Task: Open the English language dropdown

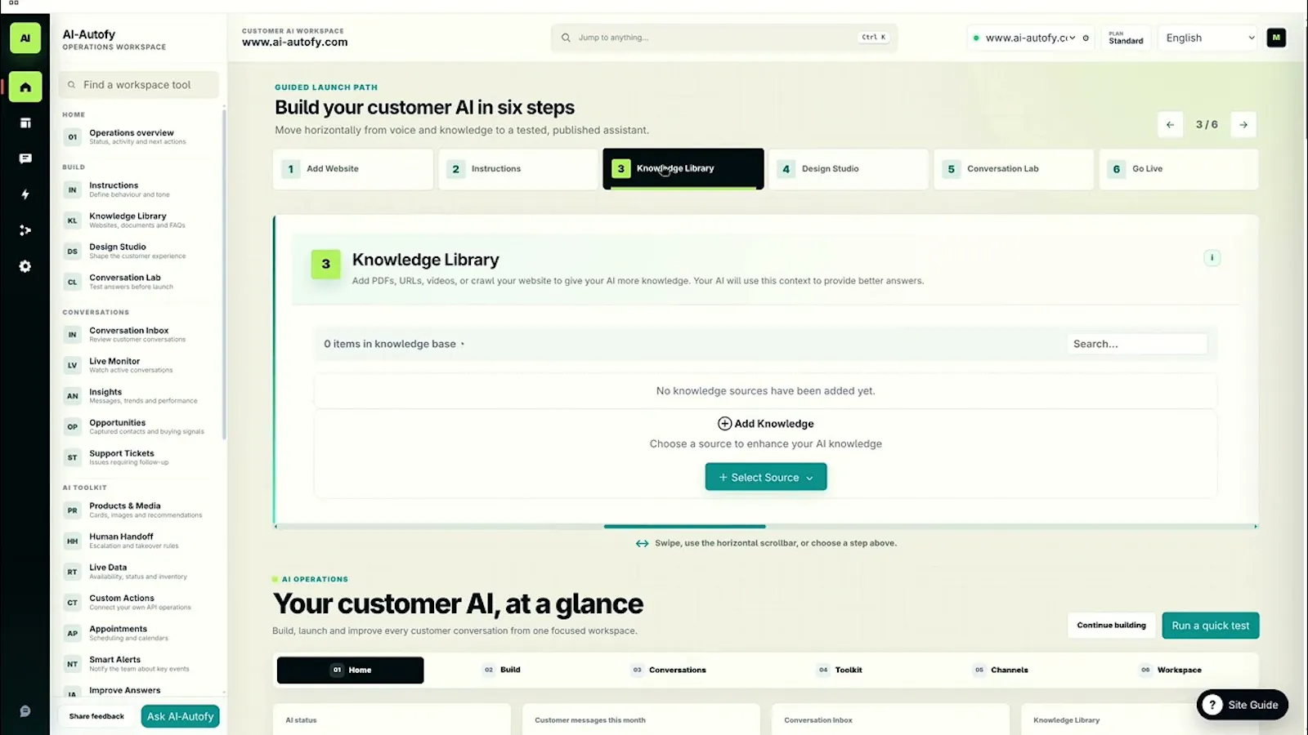Action: click(1209, 38)
